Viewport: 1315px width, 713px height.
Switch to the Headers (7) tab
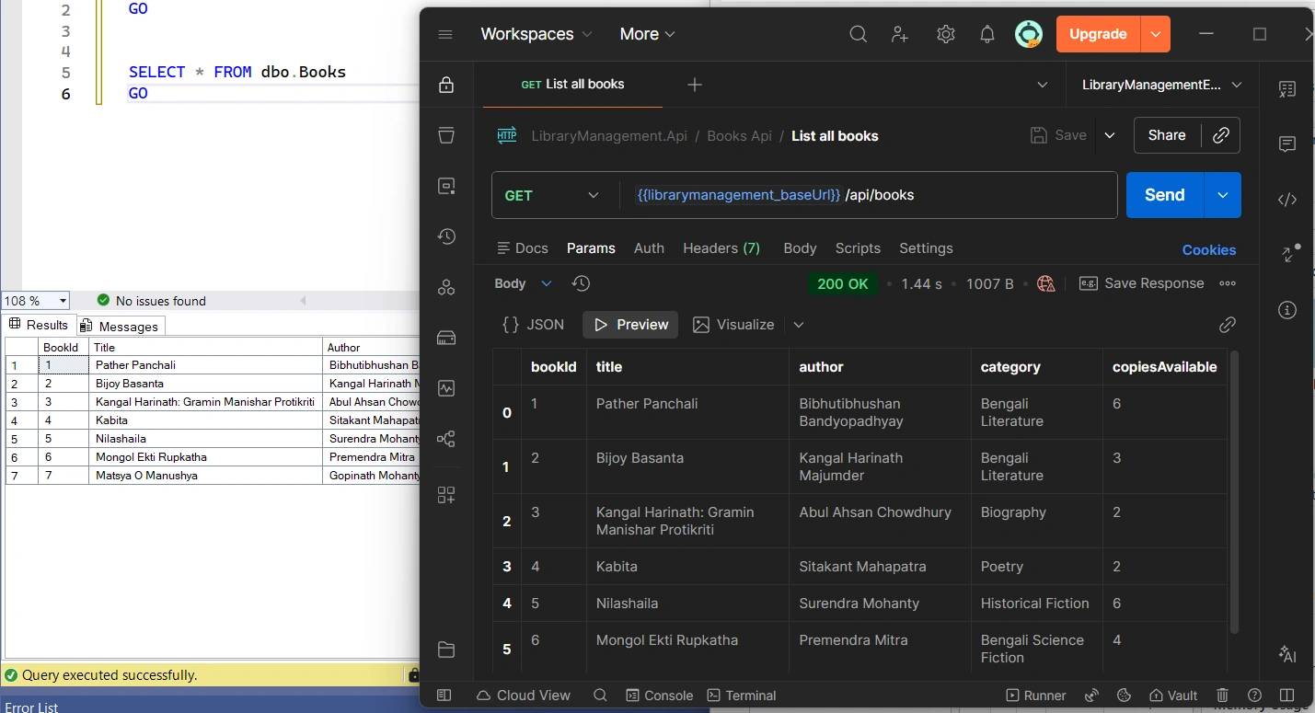click(x=721, y=248)
